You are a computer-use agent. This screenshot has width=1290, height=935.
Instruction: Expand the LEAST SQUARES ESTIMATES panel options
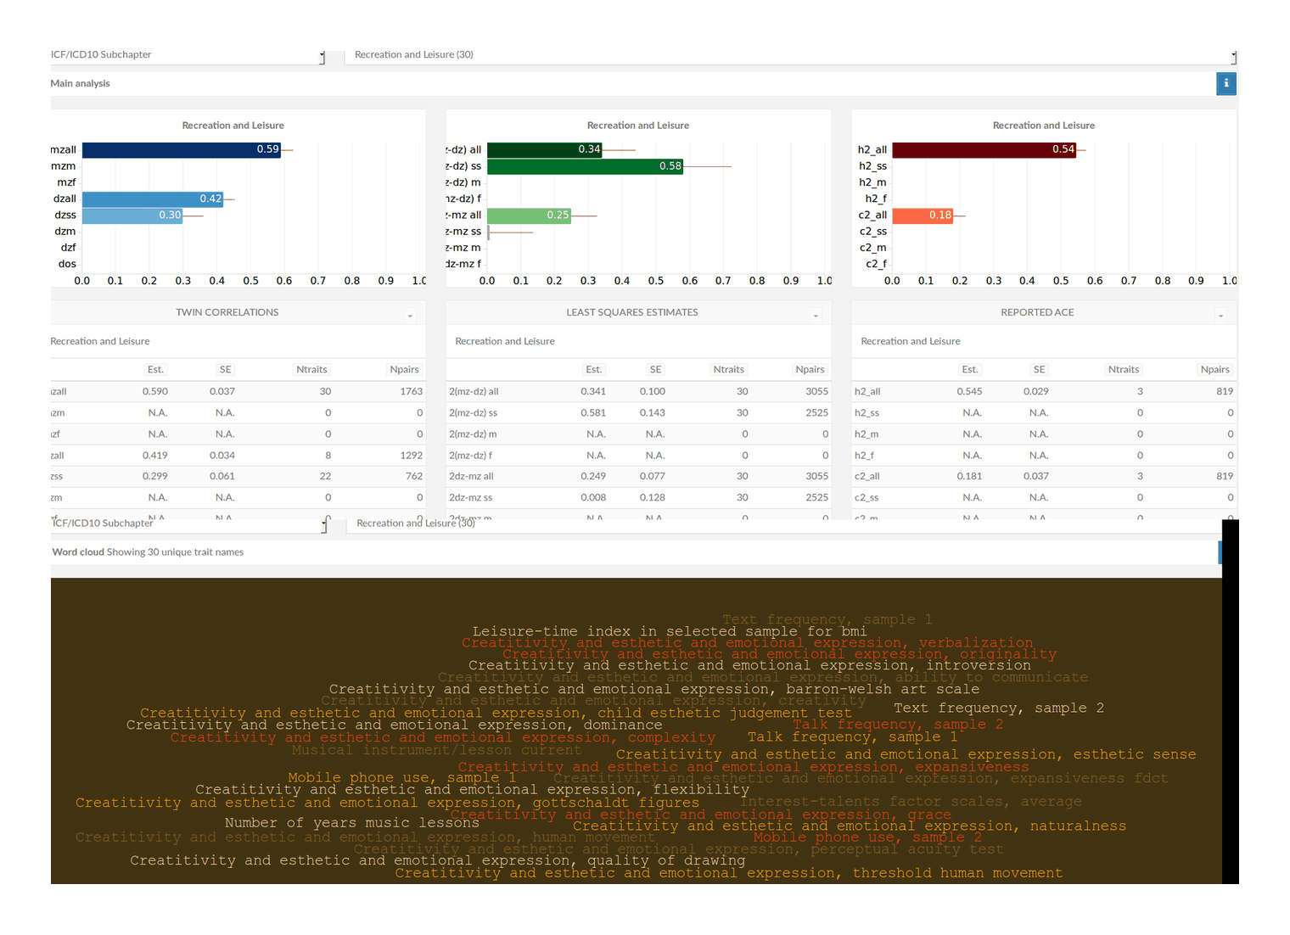click(816, 313)
